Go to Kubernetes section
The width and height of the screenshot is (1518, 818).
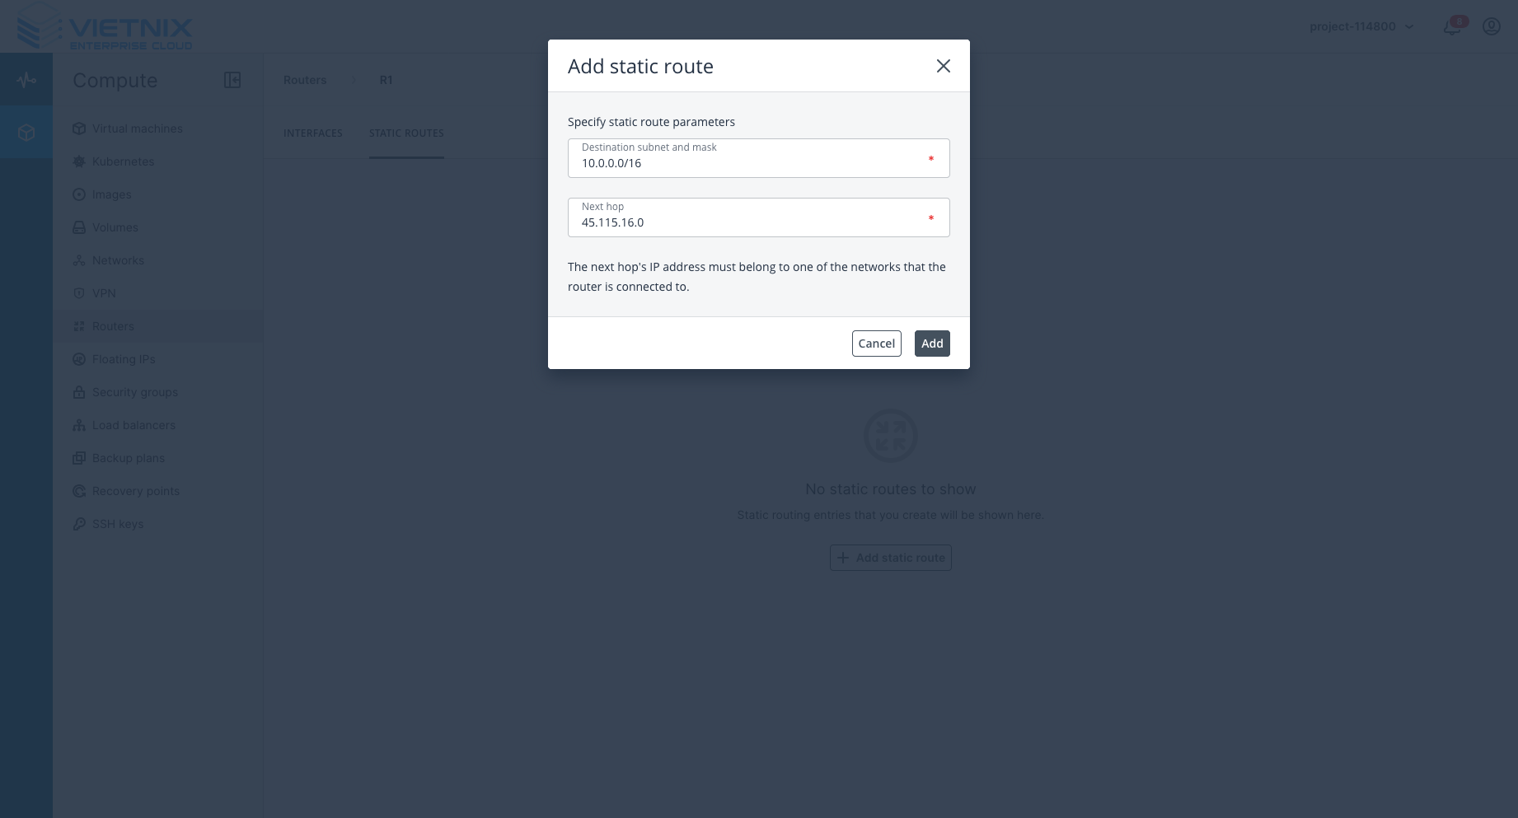[123, 161]
